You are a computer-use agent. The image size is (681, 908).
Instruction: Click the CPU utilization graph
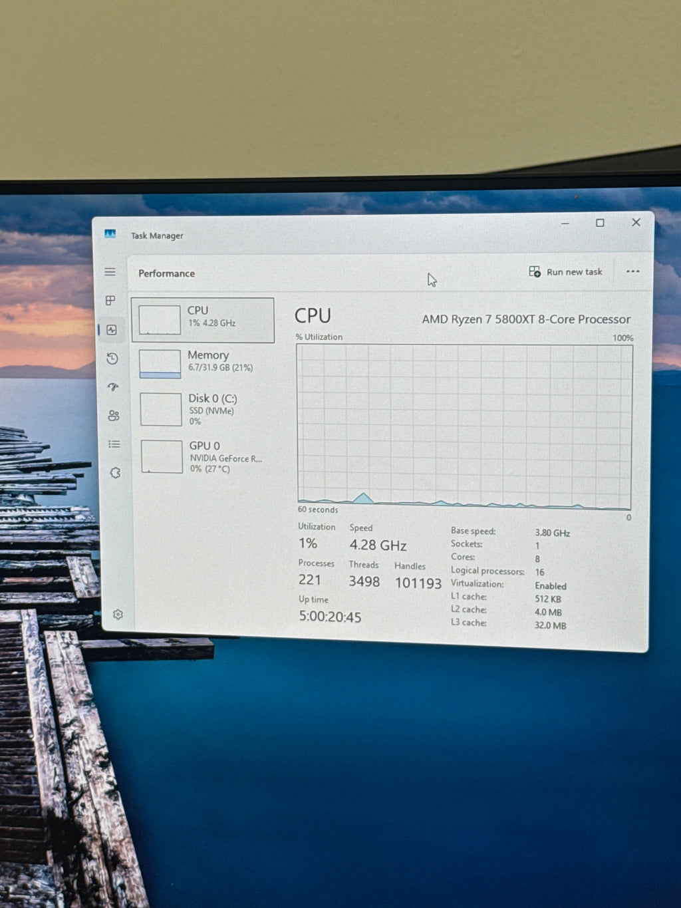pyautogui.click(x=464, y=427)
